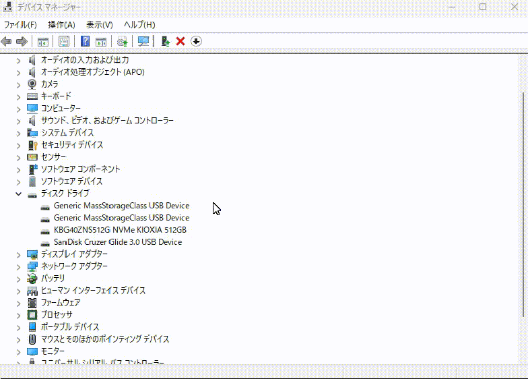
Task: Expand the サウンド、ビデオ、およびゲーム コントローラー node
Action: (19, 121)
